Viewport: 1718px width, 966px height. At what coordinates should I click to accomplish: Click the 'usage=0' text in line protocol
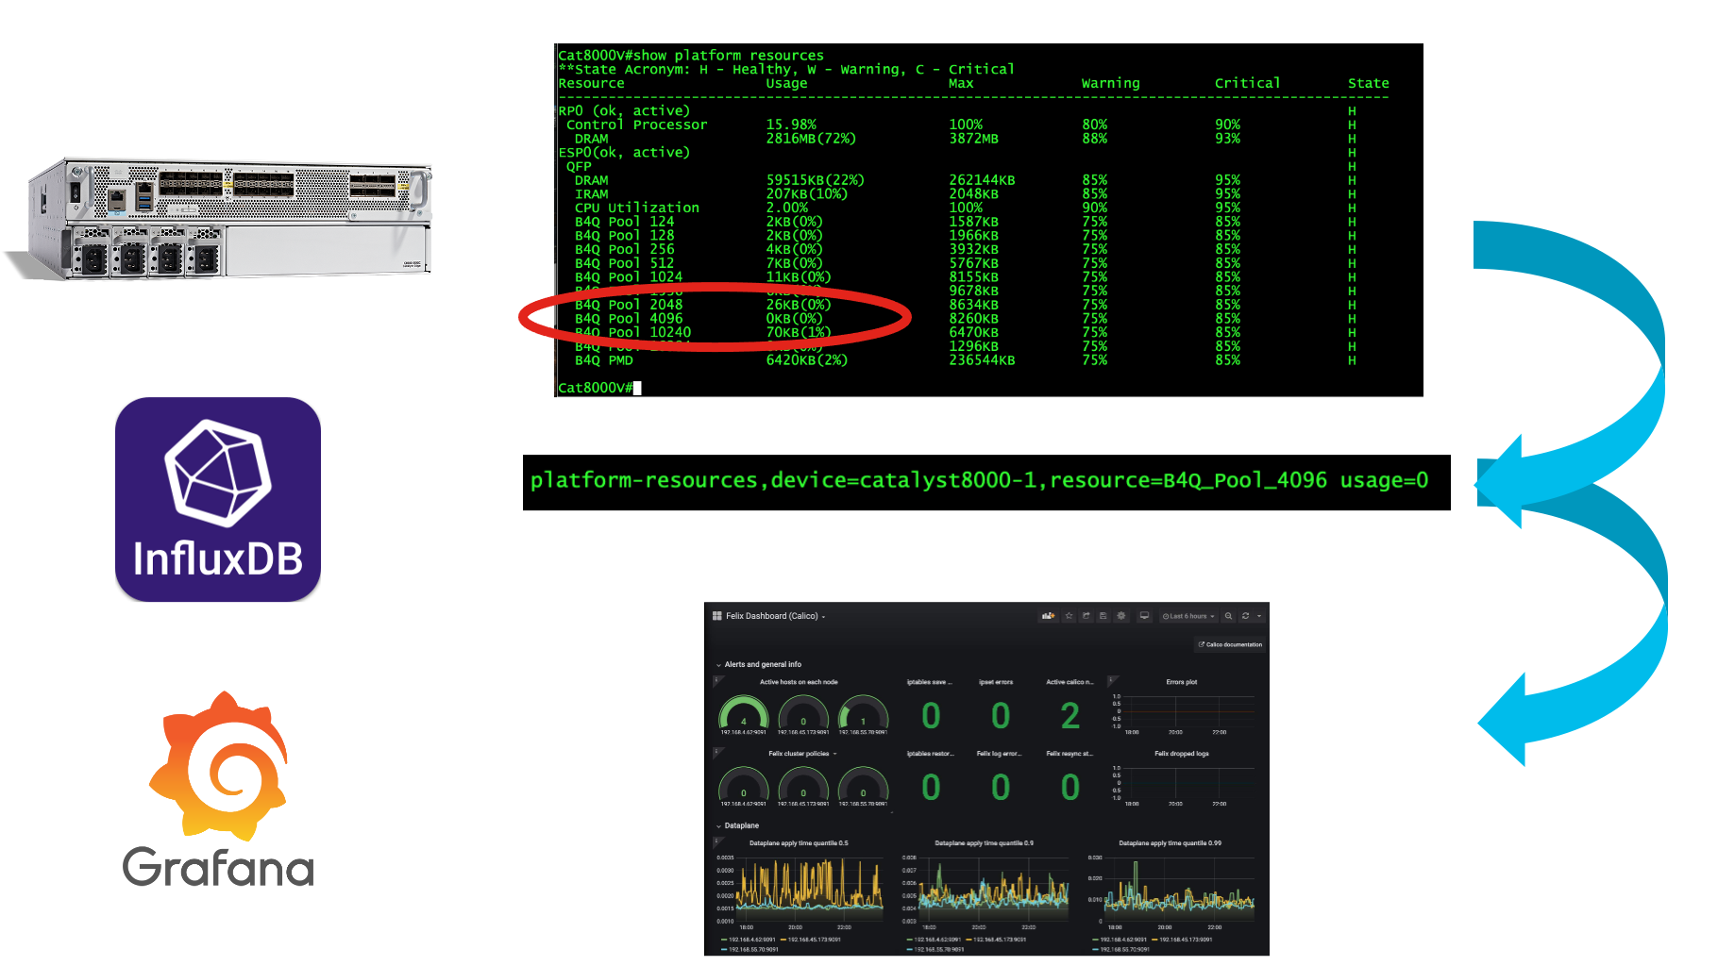point(1384,480)
